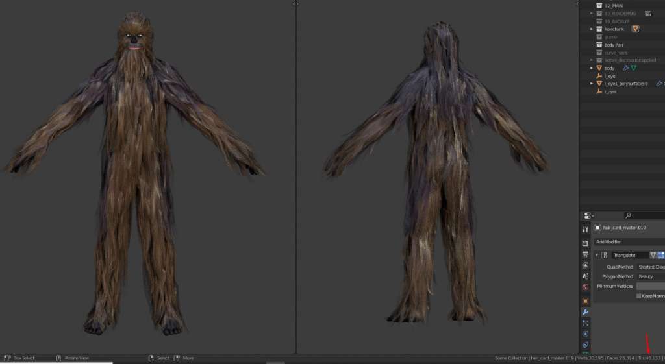Click the properties editor type icon
Viewport: 665px width, 364px height.
(x=588, y=215)
